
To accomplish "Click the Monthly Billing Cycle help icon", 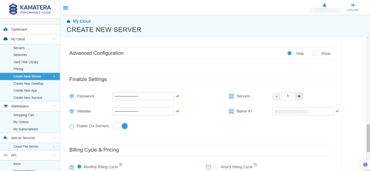I will [121, 165].
